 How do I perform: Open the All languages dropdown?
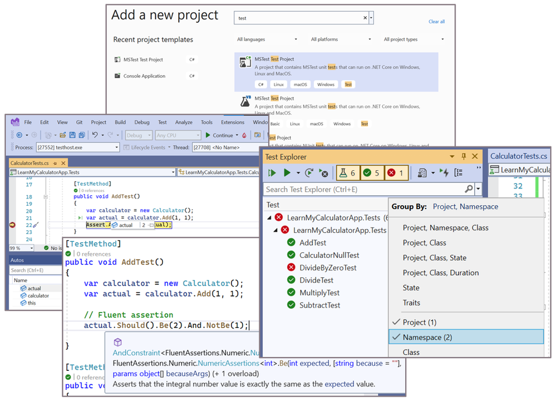click(x=267, y=39)
